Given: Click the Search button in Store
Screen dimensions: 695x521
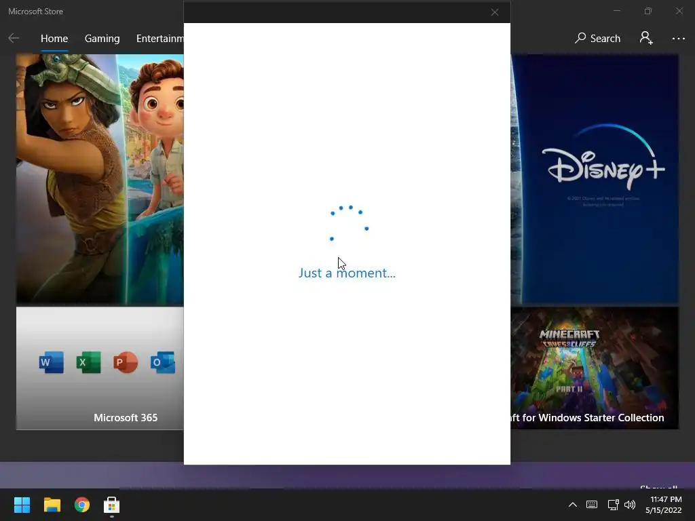Looking at the screenshot, I should pyautogui.click(x=597, y=39).
